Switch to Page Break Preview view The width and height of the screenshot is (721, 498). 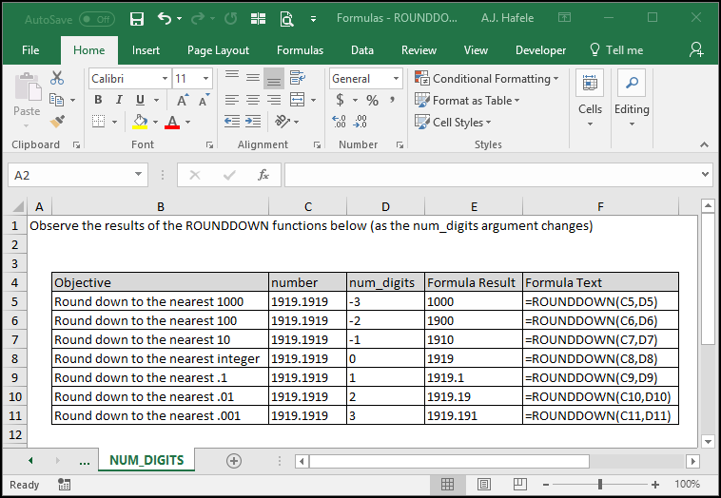click(x=519, y=484)
